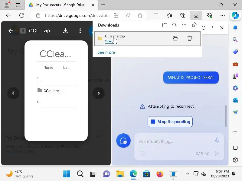Toggle vertical tabs icon in title bar
This screenshot has width=242, height=181.
coord(18,5)
